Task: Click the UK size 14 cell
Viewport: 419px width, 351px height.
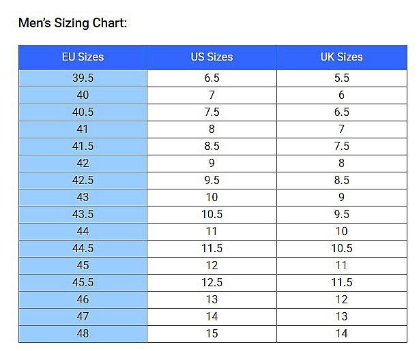Action: click(342, 334)
